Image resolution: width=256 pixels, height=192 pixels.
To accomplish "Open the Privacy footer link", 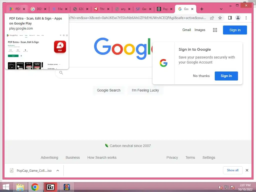I will click(x=172, y=157).
